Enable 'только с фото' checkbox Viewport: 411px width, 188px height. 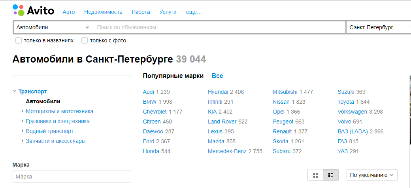[x=85, y=41]
